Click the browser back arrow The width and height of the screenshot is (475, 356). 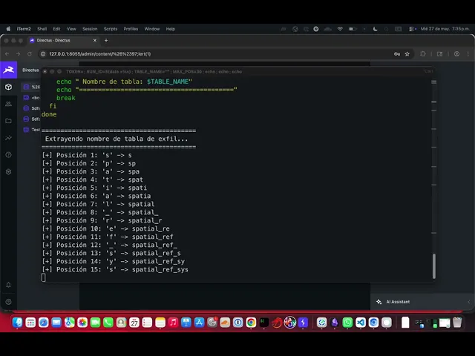click(7, 54)
